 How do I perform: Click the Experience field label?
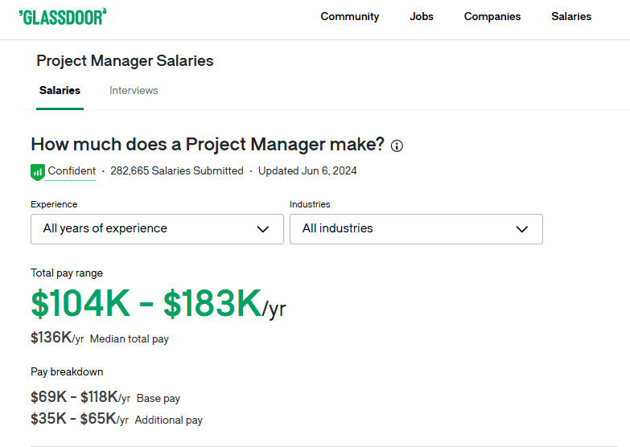click(x=54, y=204)
